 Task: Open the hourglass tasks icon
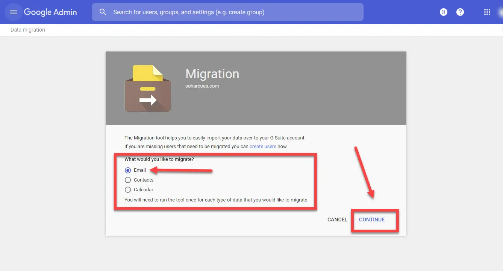pyautogui.click(x=444, y=12)
